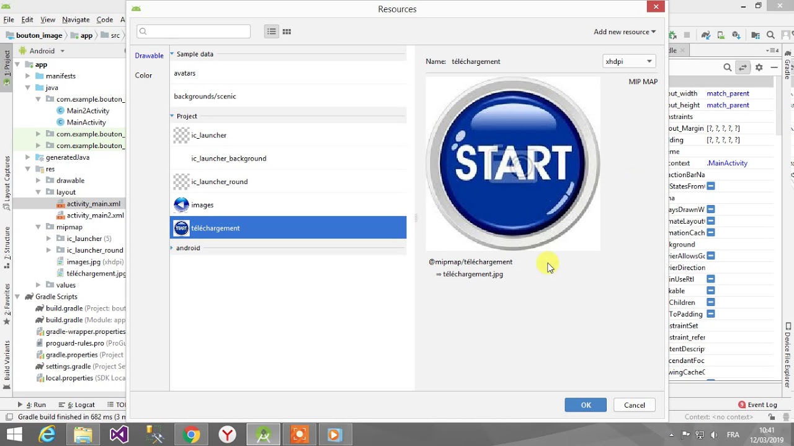Click the bouton_image breadcrumb
794x446 pixels.
34,35
